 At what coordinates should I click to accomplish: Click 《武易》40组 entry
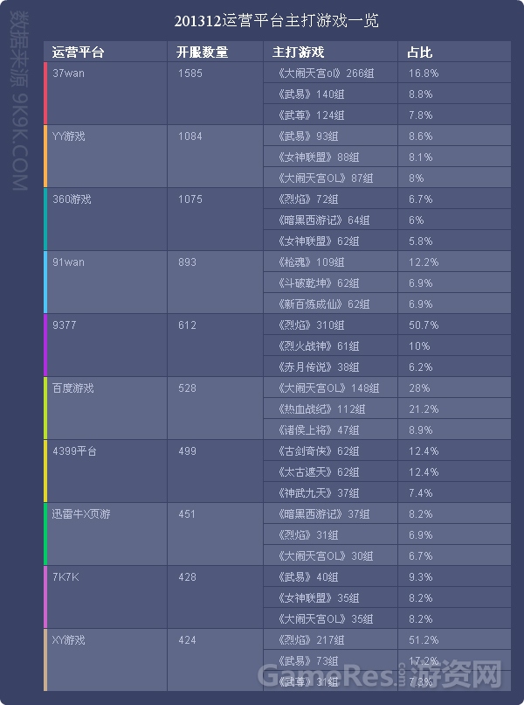[307, 577]
